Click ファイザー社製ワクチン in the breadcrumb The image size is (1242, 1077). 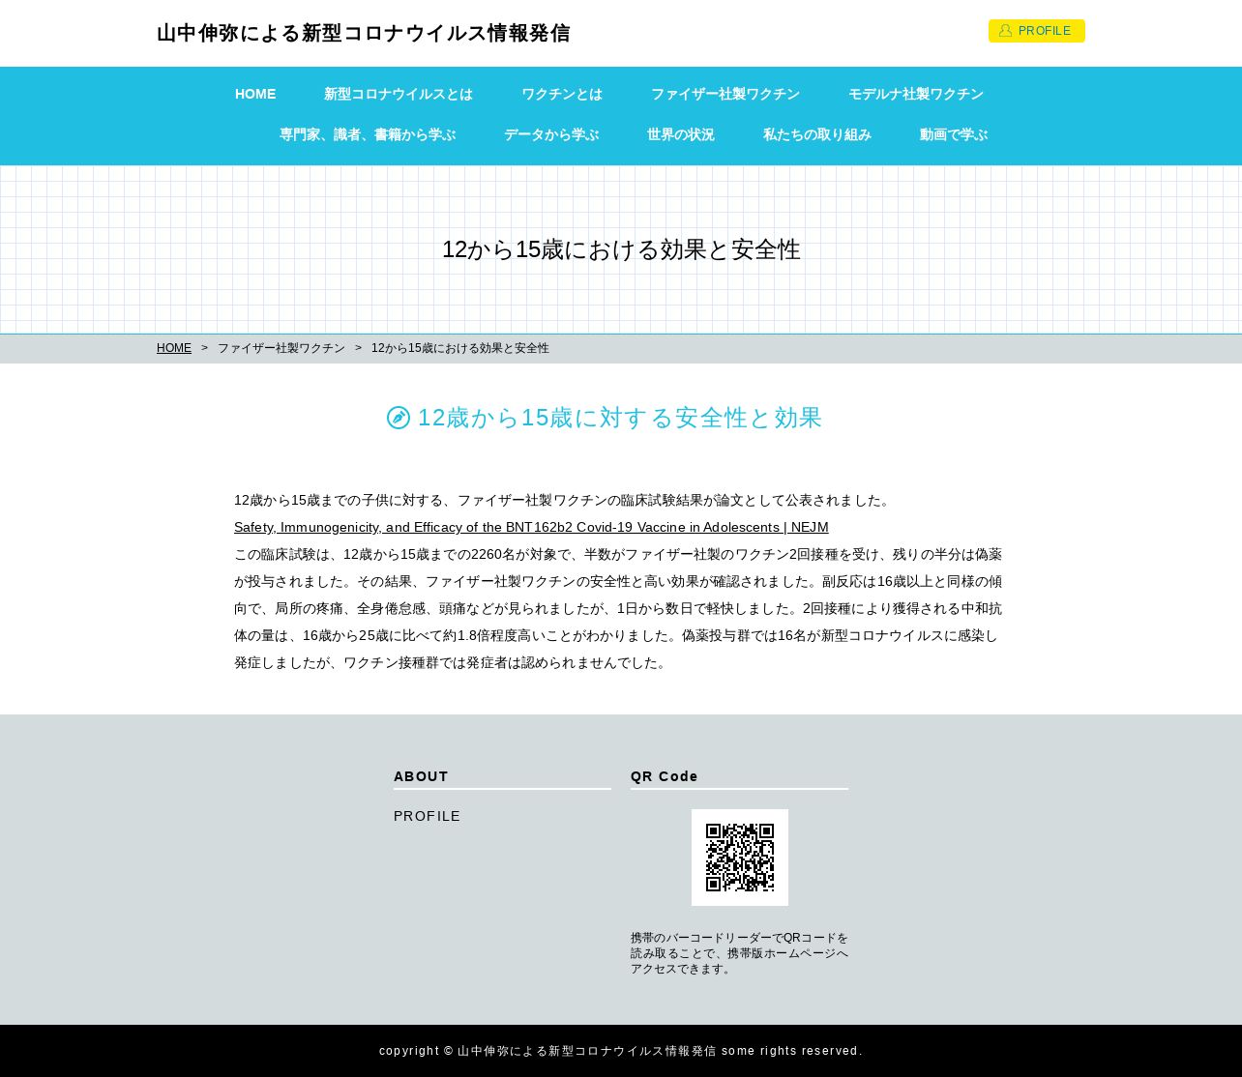(281, 348)
